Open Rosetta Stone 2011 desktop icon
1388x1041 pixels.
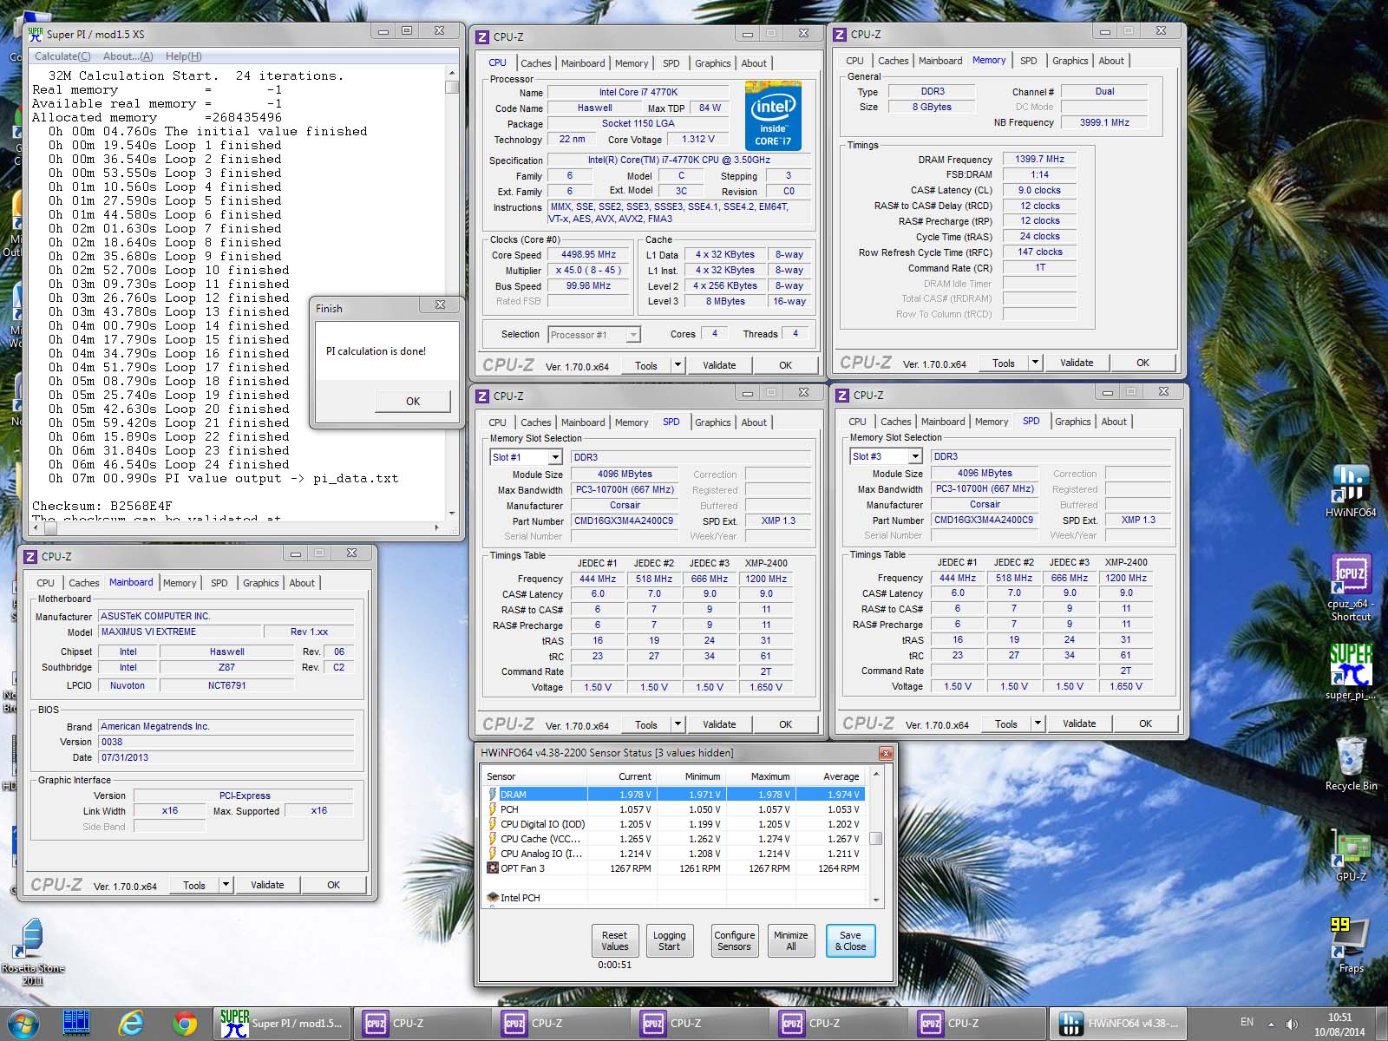point(32,952)
